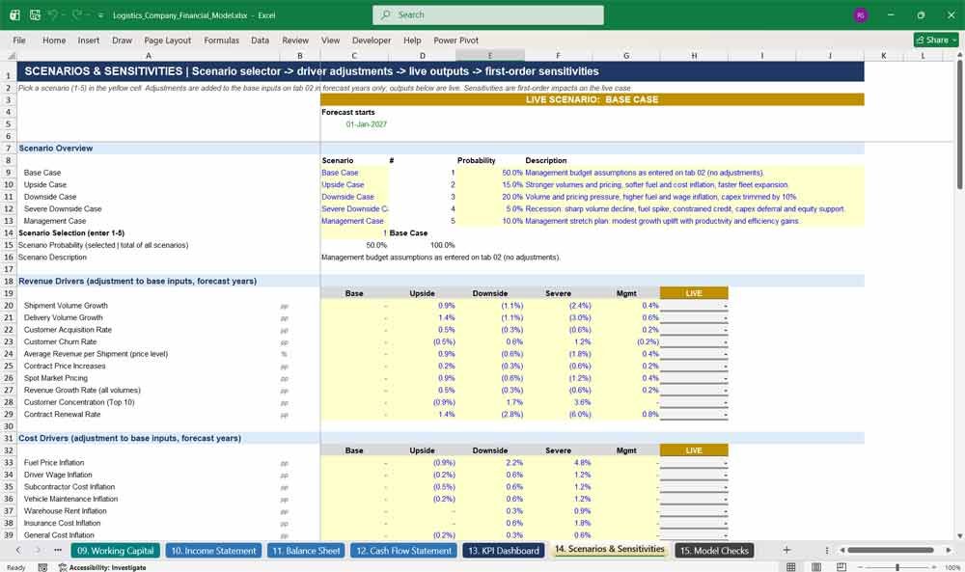Open the View ribbon tab

330,40
